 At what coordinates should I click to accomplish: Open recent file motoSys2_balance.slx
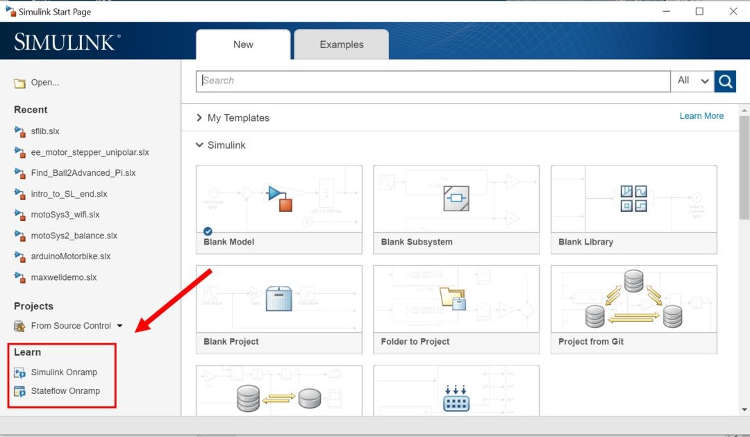74,236
